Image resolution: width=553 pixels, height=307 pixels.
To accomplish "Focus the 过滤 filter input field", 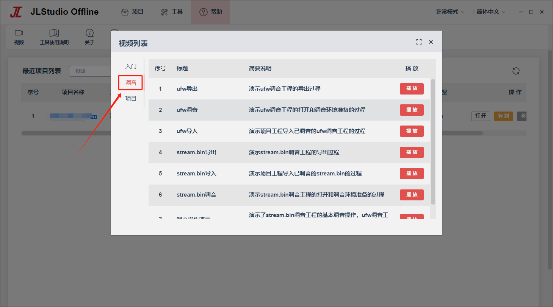I will (x=89, y=71).
